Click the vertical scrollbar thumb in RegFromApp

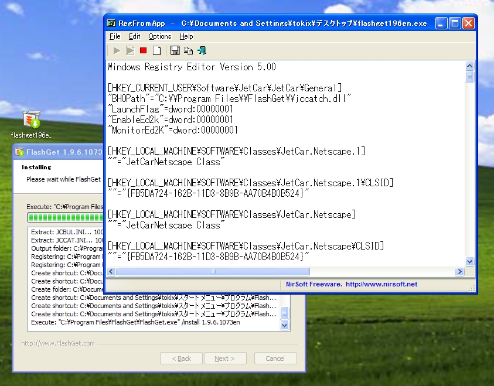coord(469,77)
